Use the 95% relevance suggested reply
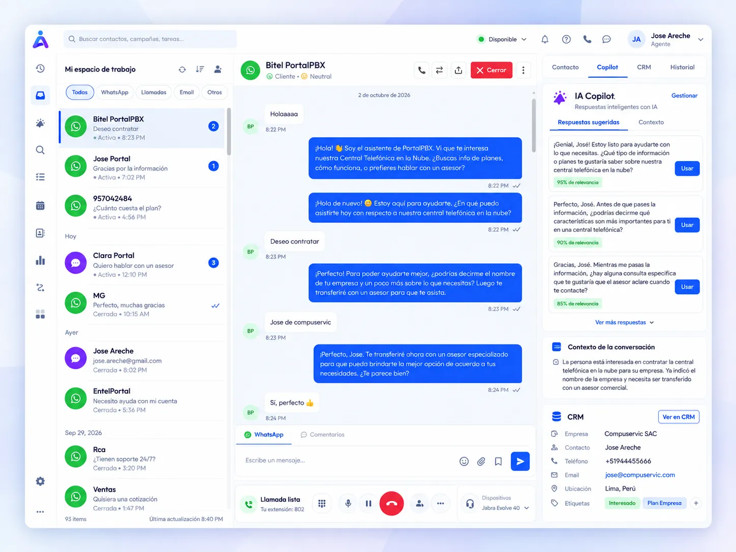The width and height of the screenshot is (736, 552). coord(687,168)
